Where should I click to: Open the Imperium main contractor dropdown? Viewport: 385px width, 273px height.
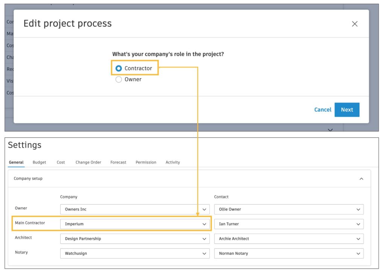[135, 224]
